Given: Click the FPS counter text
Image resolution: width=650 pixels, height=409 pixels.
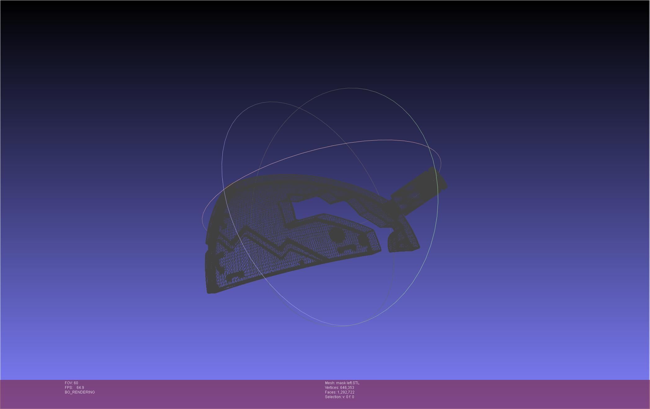Looking at the screenshot, I should click(74, 388).
